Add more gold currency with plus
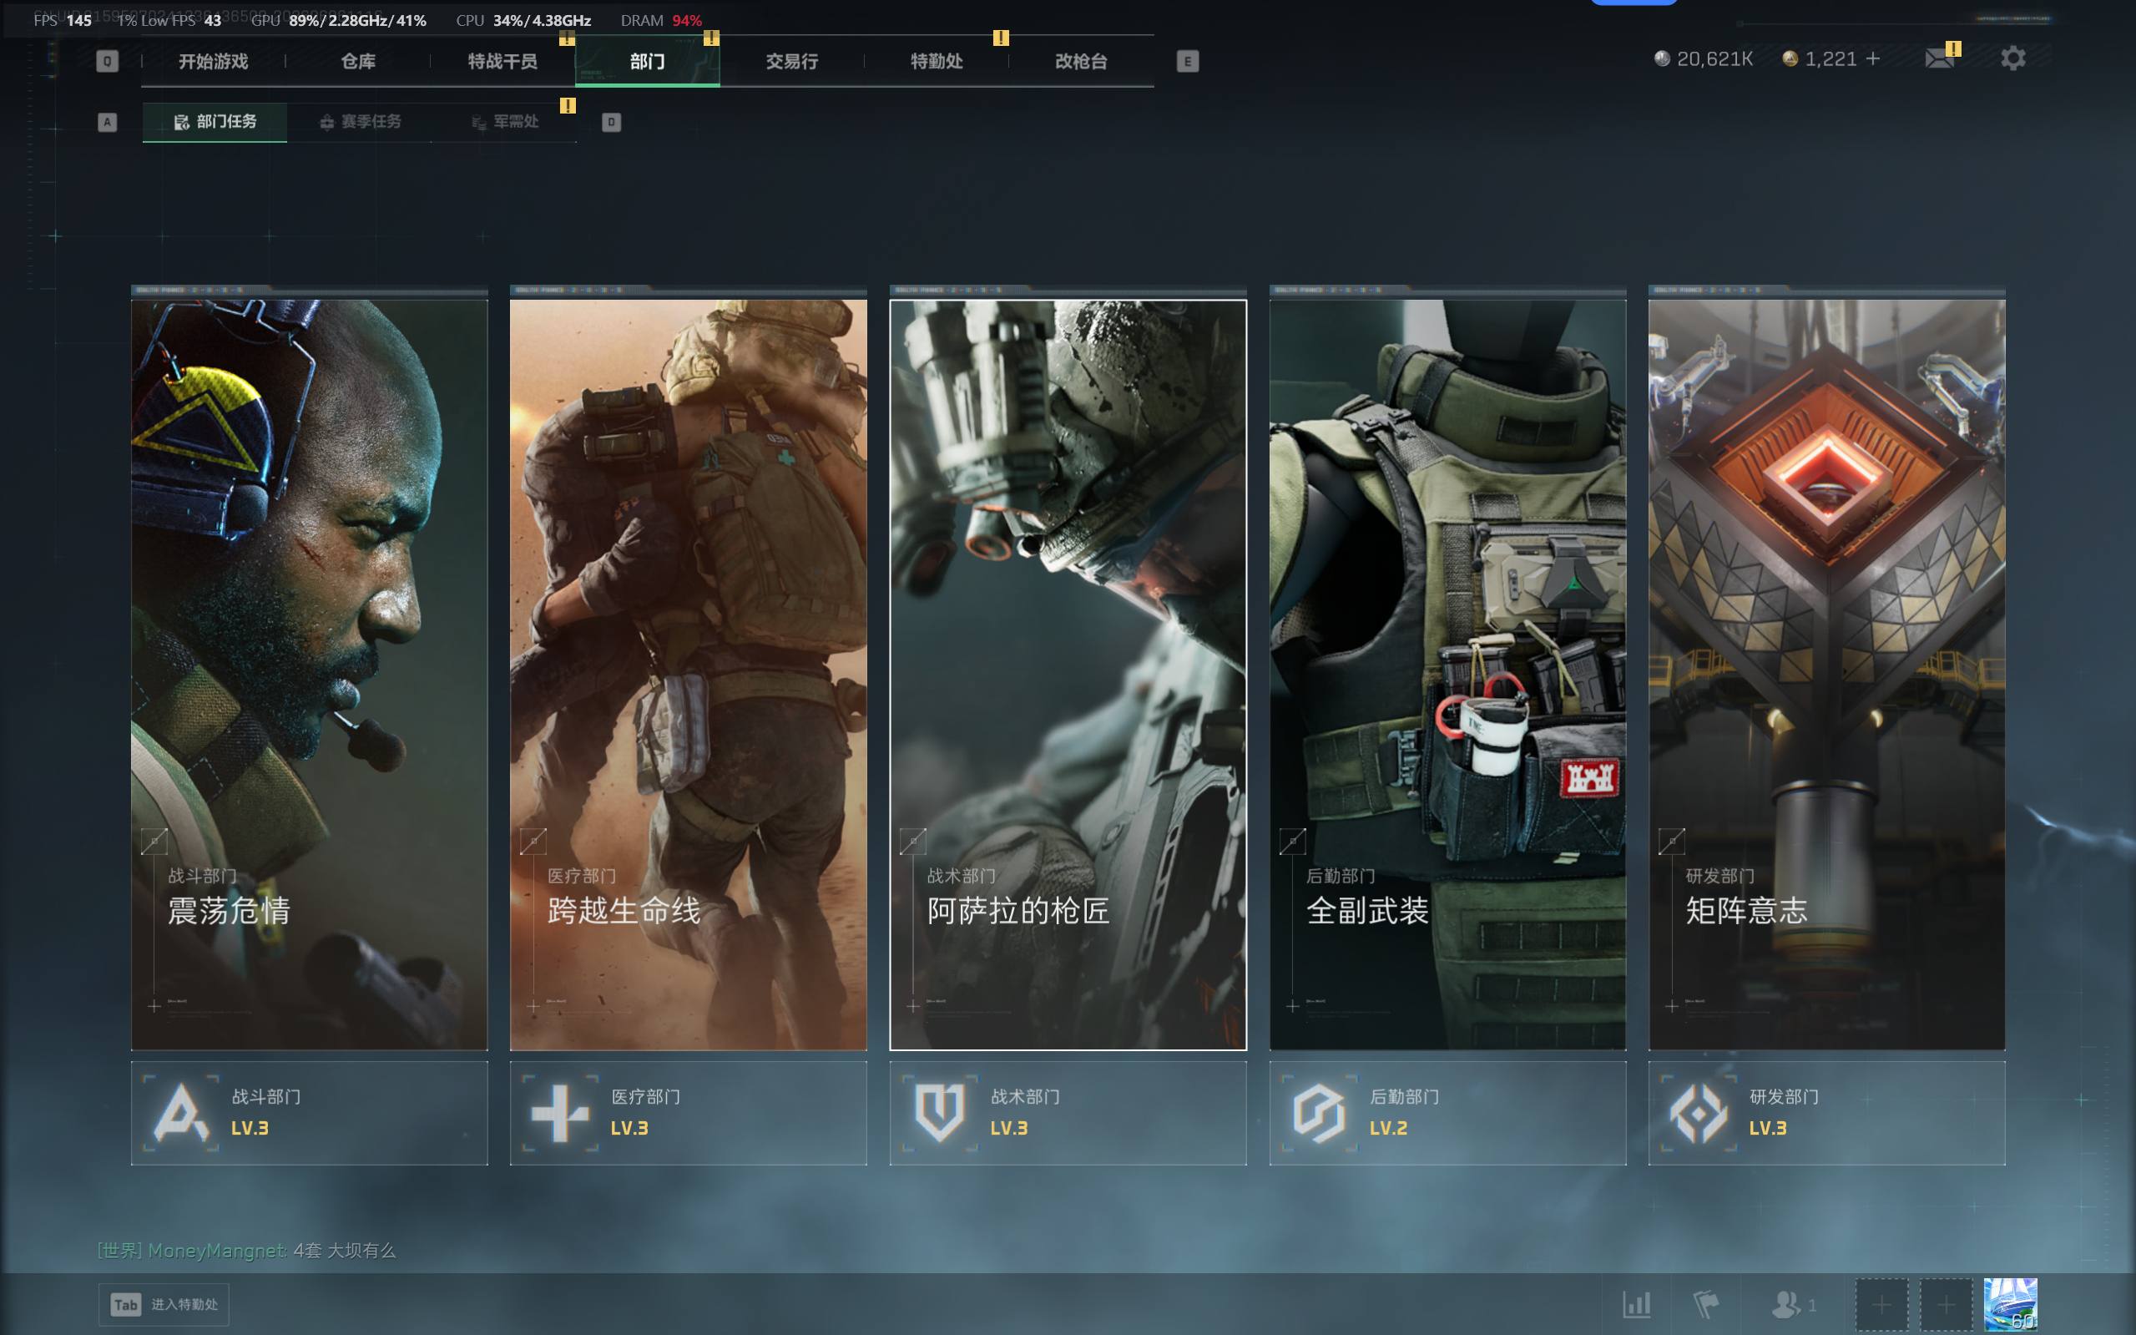This screenshot has height=1335, width=2136. click(x=1872, y=58)
